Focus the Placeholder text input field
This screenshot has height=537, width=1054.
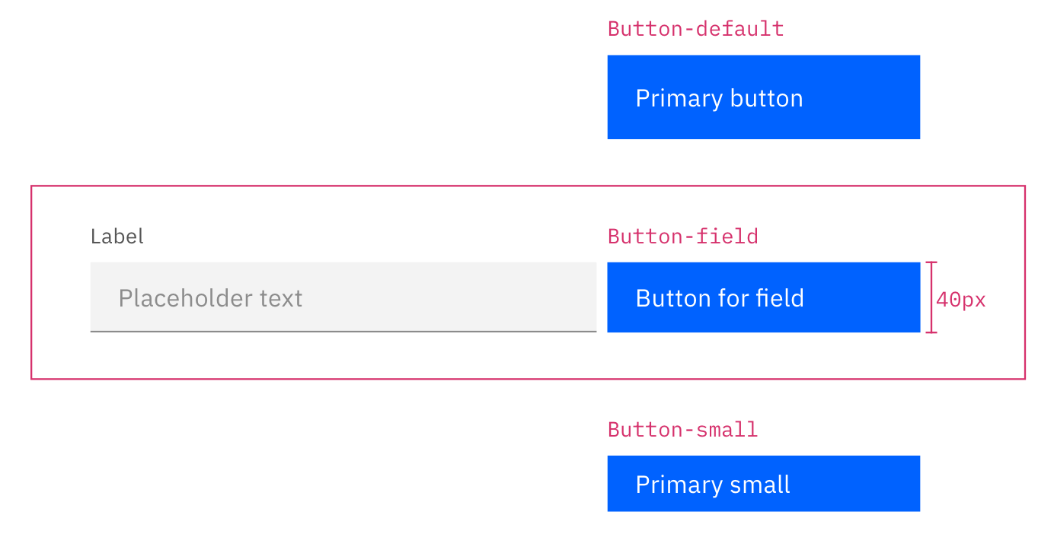pyautogui.click(x=343, y=297)
